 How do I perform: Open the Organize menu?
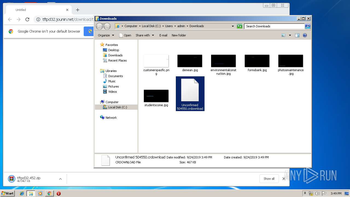[x=106, y=35]
